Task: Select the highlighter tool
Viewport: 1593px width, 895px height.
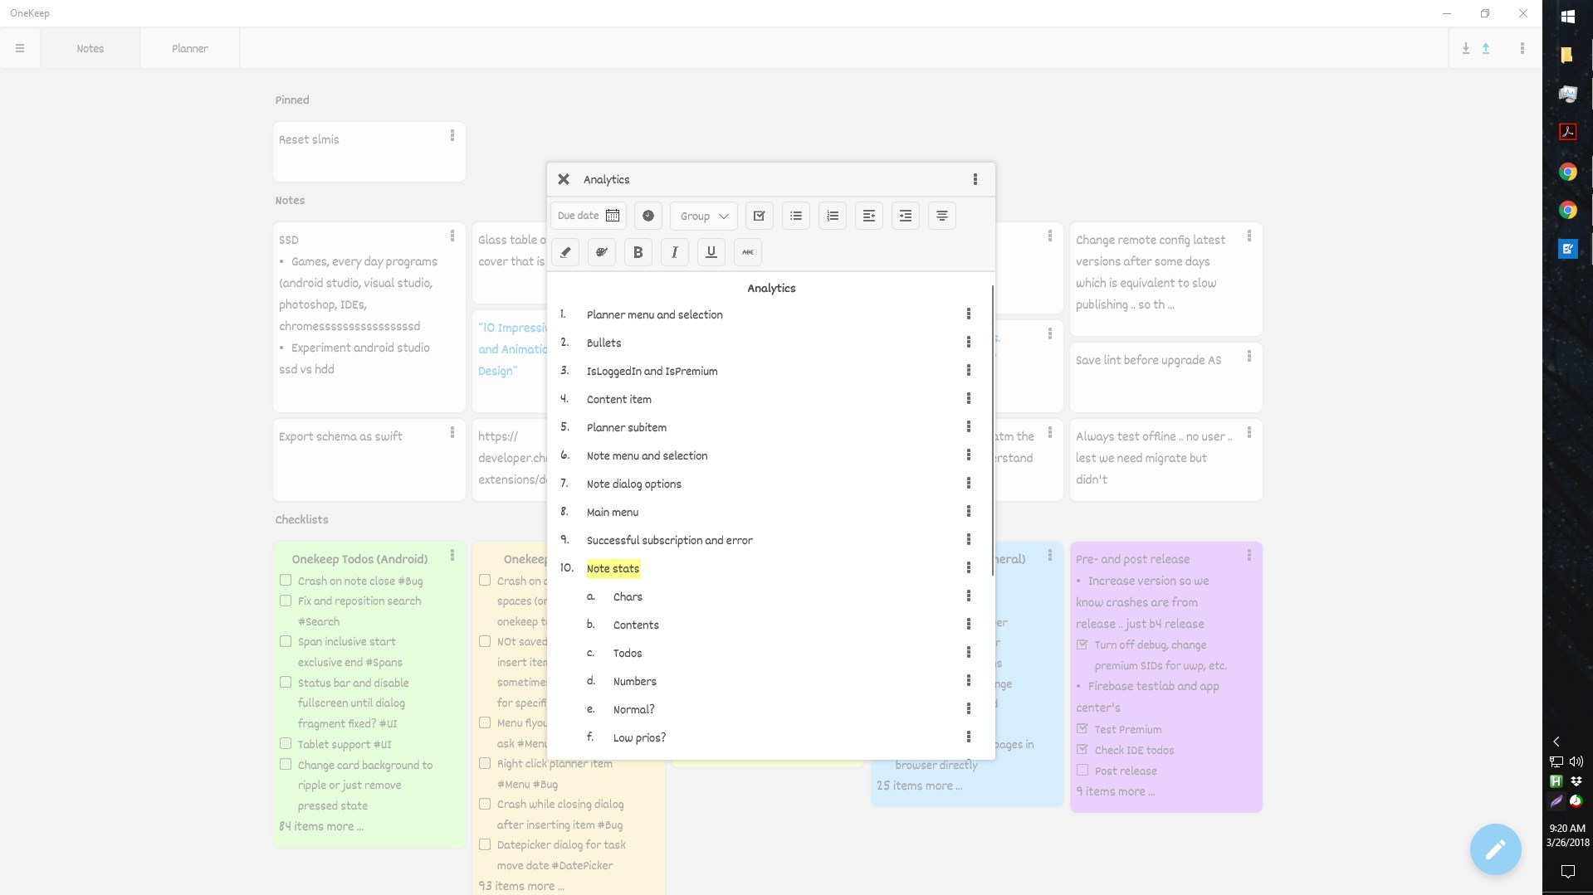Action: 565,252
